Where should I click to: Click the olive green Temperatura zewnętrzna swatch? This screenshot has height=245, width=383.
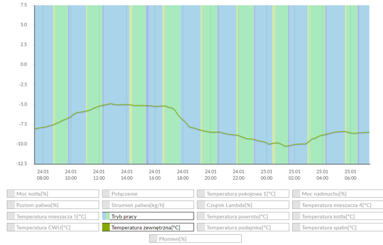click(x=106, y=227)
